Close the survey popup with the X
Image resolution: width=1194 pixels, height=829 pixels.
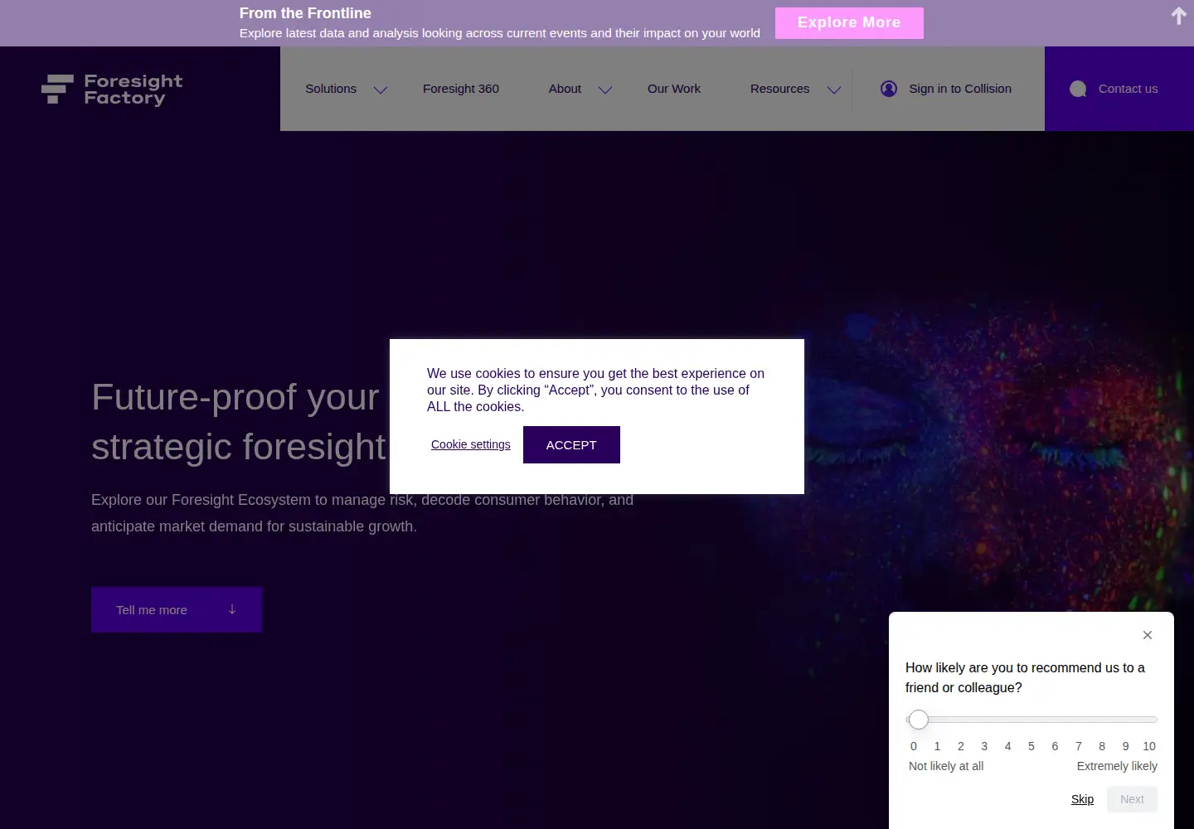tap(1148, 635)
